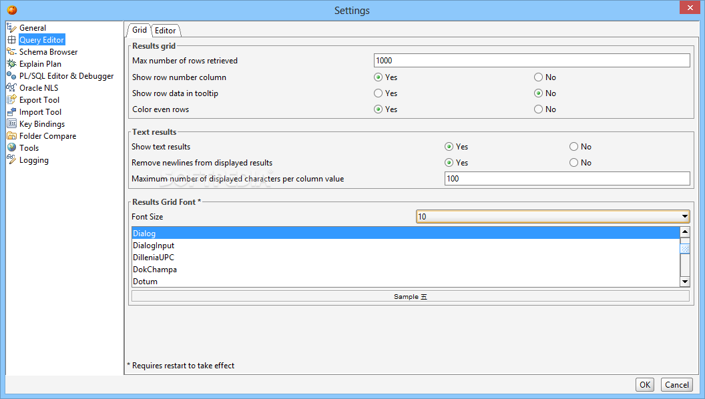Image resolution: width=705 pixels, height=399 pixels.
Task: Open the General settings category
Action: (x=32, y=28)
